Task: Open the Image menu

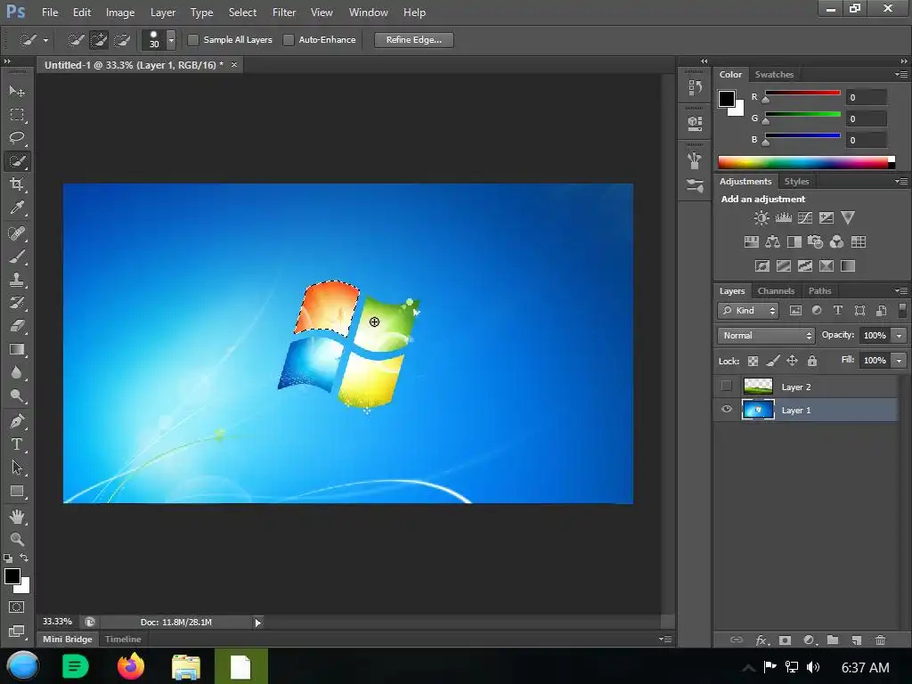Action: pyautogui.click(x=120, y=12)
